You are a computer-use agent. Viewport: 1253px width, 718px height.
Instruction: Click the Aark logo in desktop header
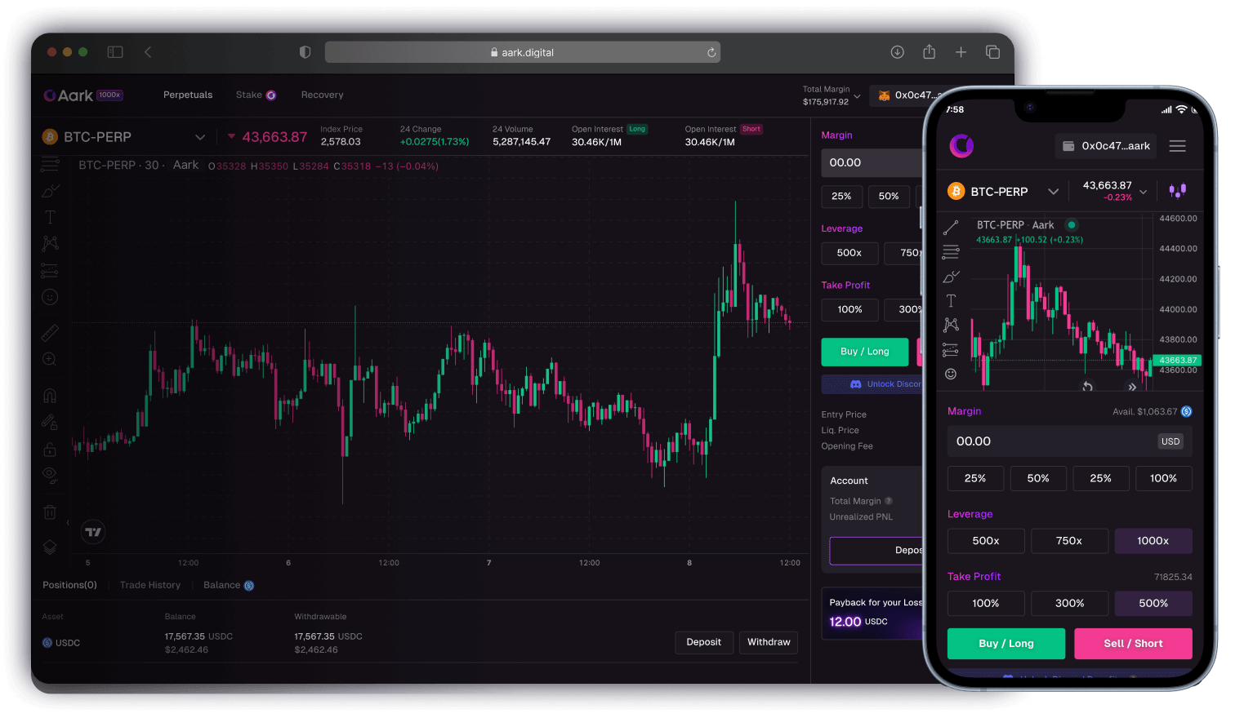[x=69, y=95]
